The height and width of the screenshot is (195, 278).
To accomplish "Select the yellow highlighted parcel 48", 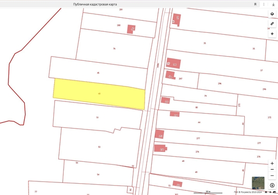I will (x=99, y=94).
